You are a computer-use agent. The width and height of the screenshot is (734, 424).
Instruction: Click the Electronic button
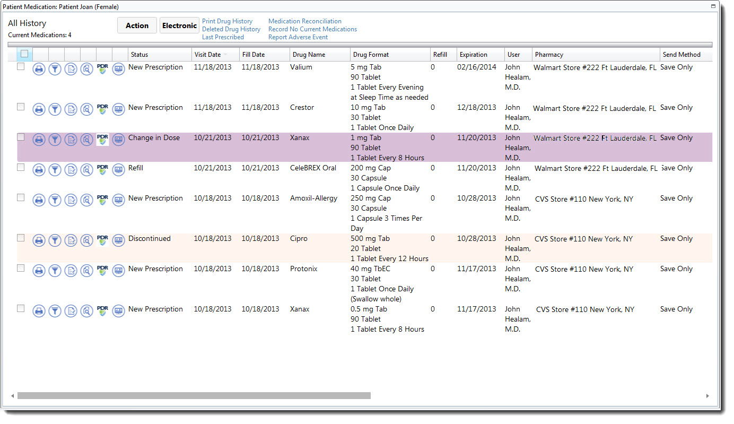click(x=179, y=25)
